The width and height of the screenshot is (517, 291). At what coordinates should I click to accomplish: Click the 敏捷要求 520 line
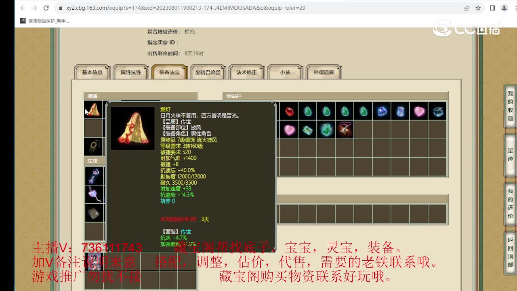click(175, 152)
